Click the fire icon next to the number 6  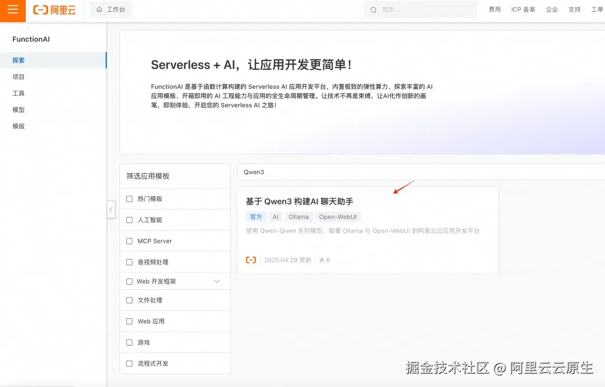(321, 259)
